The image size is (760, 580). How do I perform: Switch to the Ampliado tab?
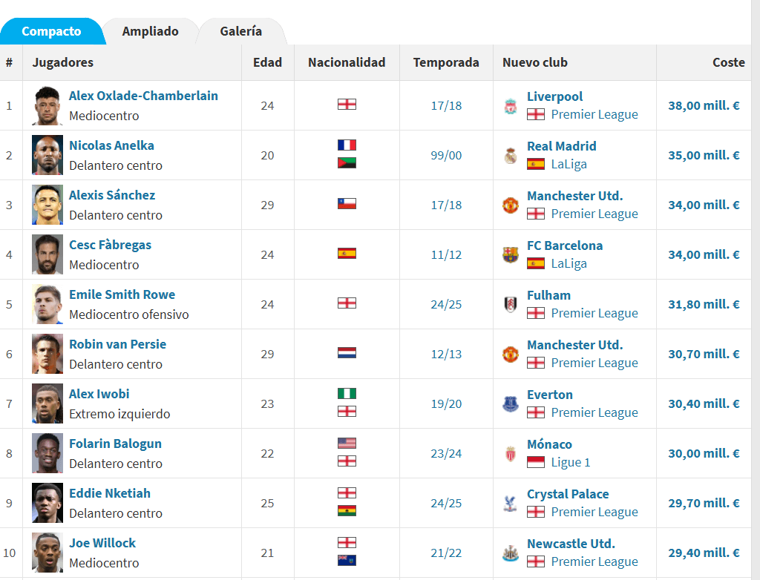tap(150, 31)
